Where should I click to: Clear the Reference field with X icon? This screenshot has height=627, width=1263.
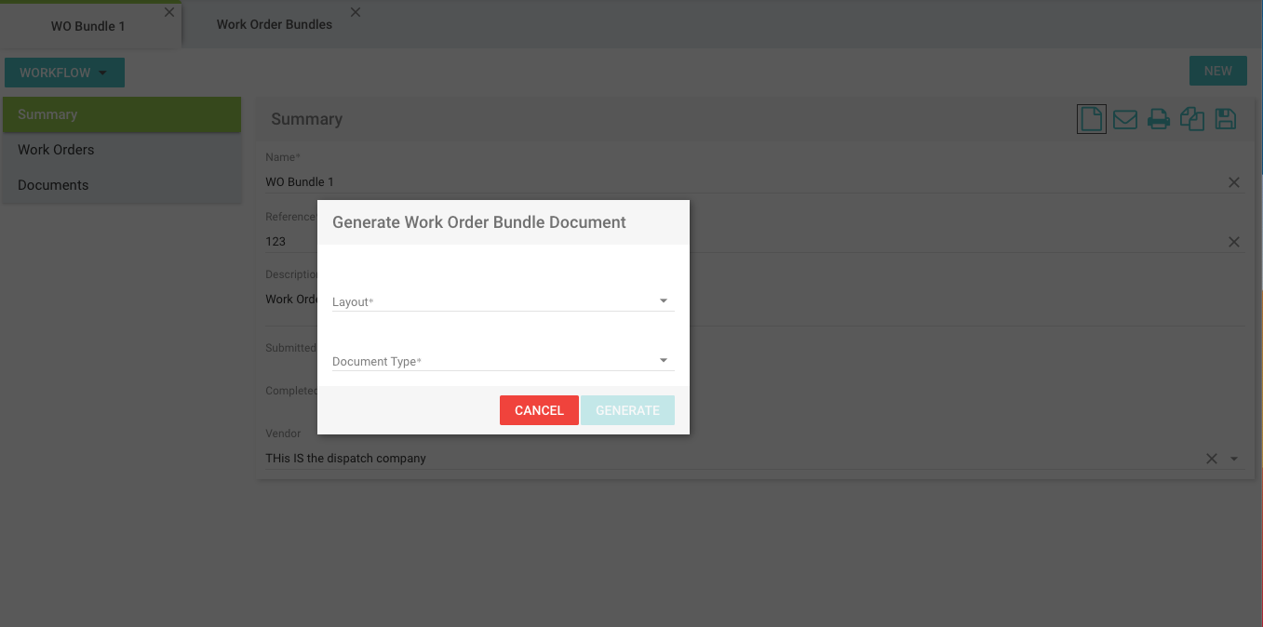pos(1233,242)
